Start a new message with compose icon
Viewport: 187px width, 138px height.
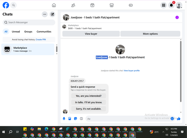point(52,14)
